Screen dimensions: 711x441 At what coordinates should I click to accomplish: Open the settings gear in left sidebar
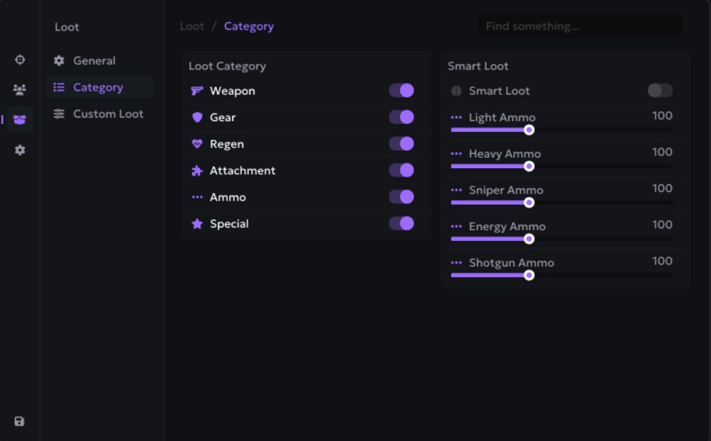(20, 150)
